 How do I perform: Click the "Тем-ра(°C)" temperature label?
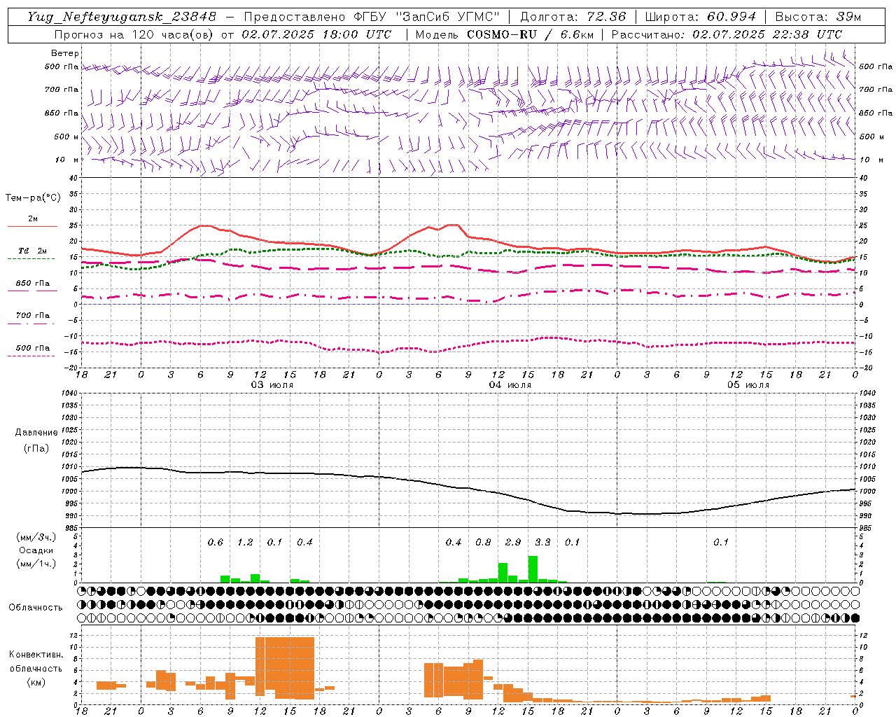pyautogui.click(x=33, y=198)
